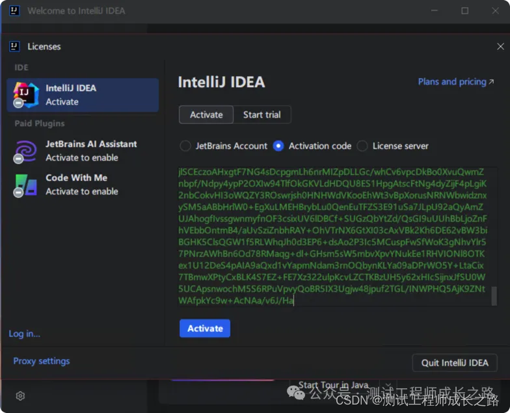Click Quit IntelliJ IDEA button
Image resolution: width=510 pixels, height=413 pixels.
tap(455, 363)
